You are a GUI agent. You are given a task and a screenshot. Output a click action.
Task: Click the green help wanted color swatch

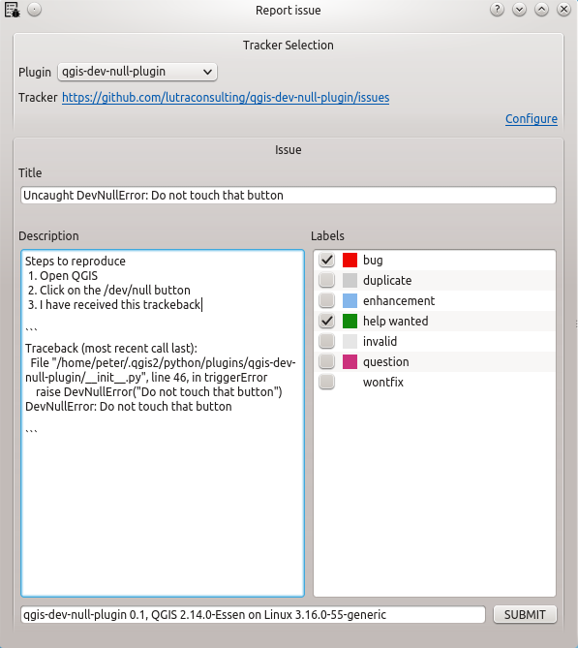[350, 322]
